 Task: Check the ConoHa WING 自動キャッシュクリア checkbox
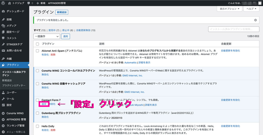click(x=37, y=83)
